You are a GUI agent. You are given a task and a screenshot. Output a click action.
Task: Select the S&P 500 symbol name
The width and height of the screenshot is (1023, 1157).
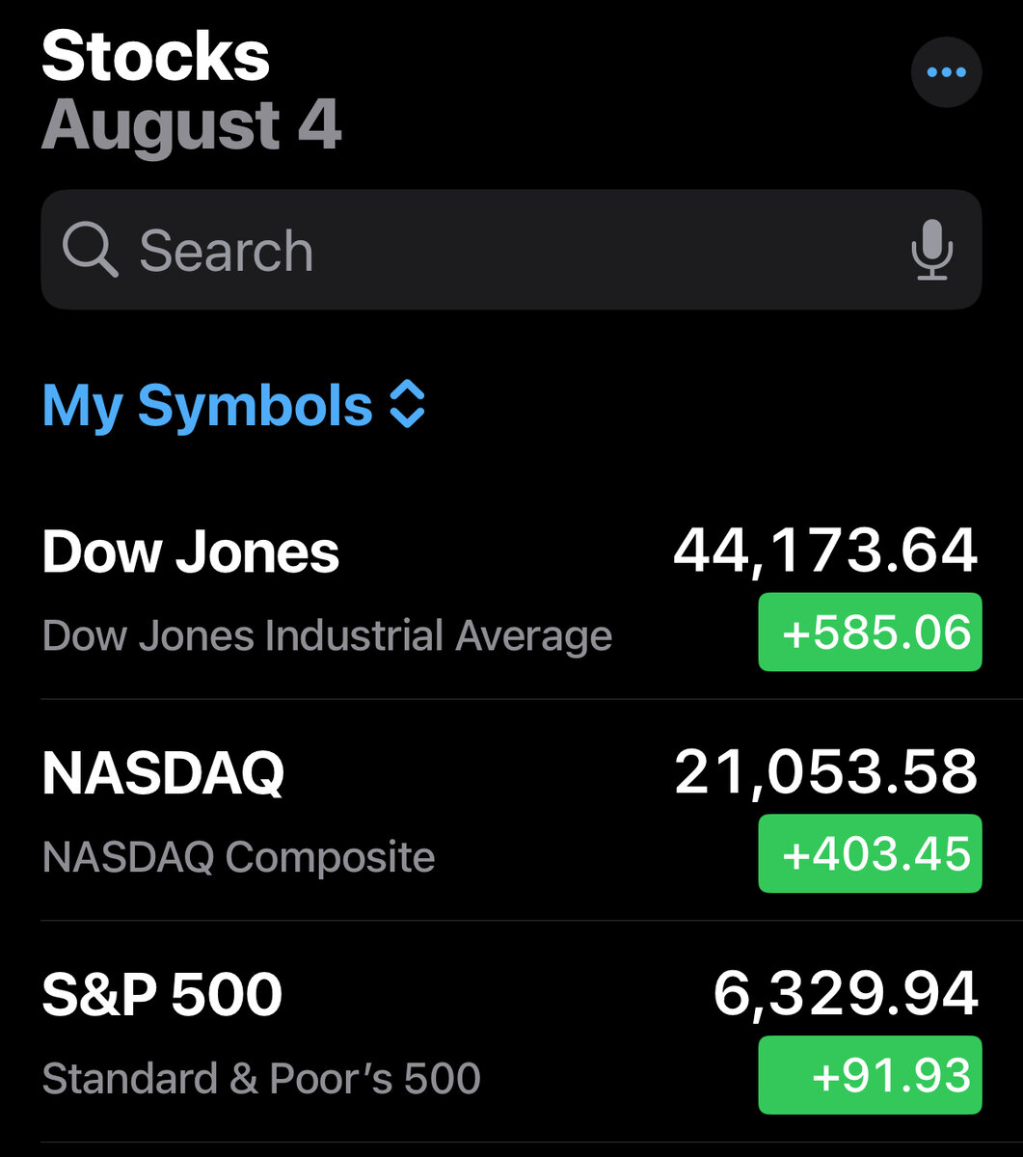point(162,995)
